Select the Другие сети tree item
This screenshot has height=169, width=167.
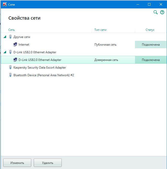[x=22, y=37]
